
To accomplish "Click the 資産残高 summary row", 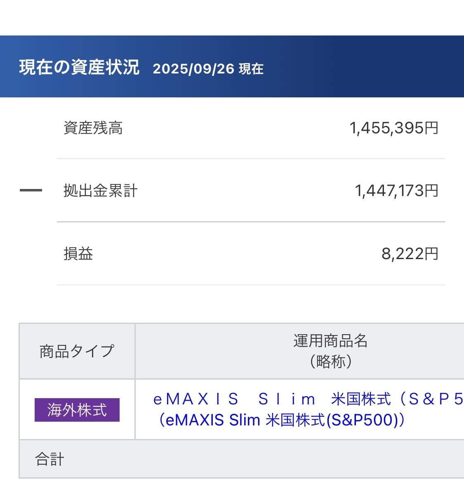I will (251, 128).
